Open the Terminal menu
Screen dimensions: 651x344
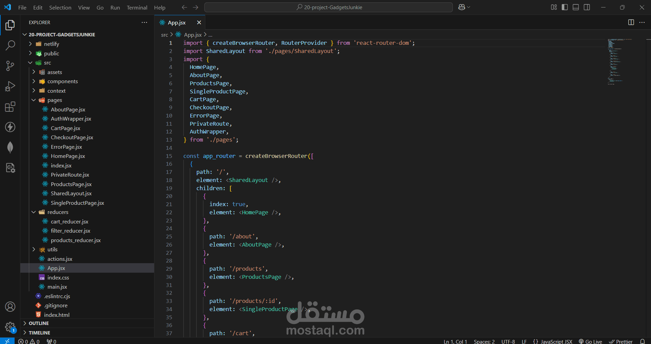(x=137, y=7)
